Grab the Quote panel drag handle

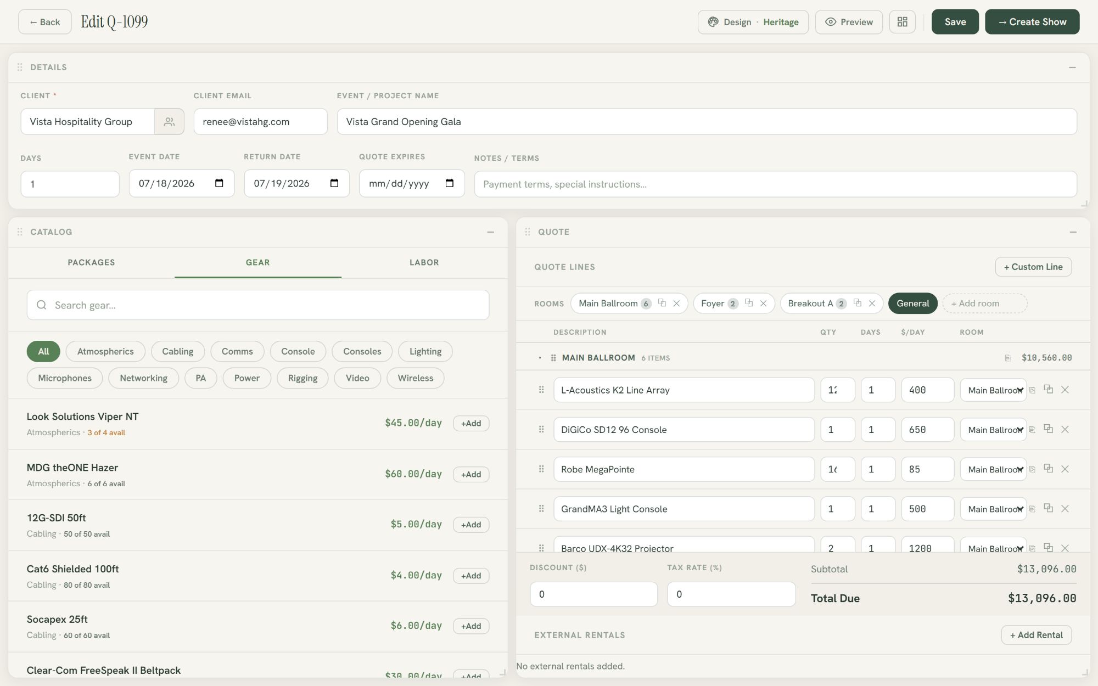[528, 232]
